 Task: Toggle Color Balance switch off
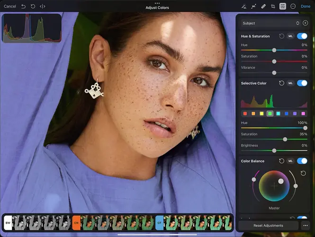tap(302, 161)
